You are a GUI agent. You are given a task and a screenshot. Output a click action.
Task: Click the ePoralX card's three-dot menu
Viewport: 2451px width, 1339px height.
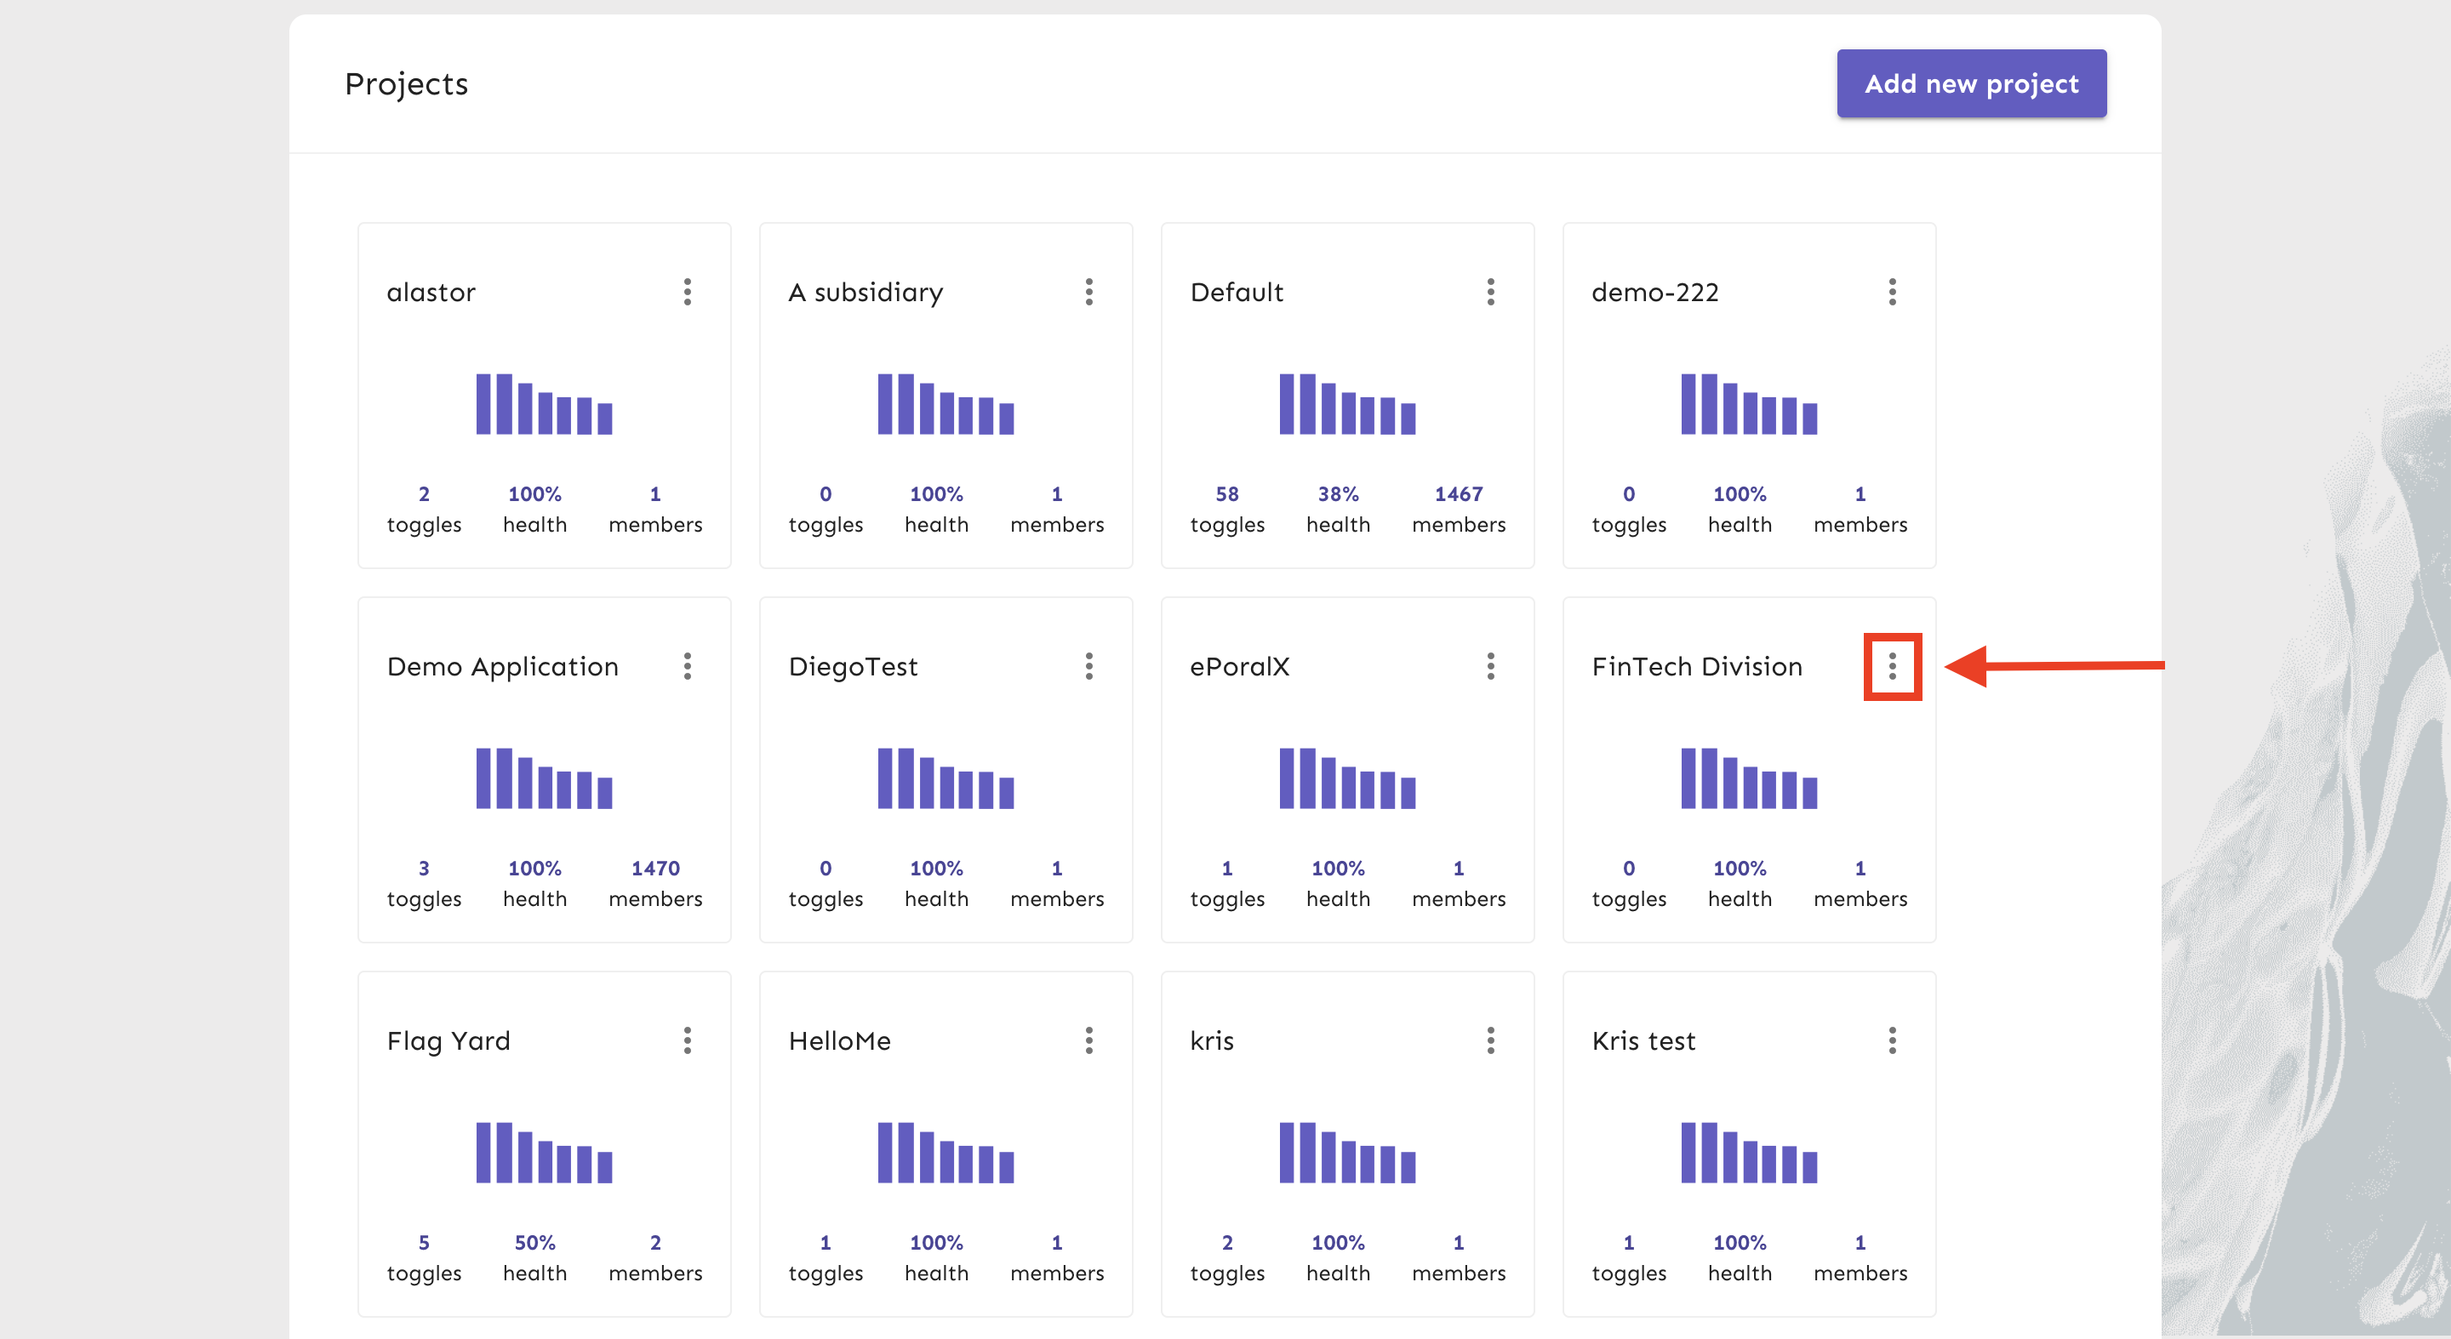(1490, 666)
